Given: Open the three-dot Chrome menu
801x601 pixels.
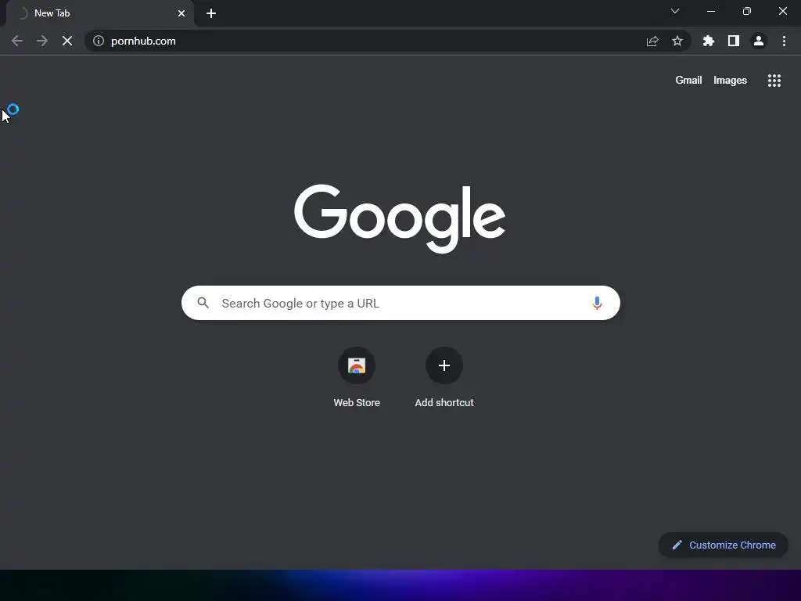Looking at the screenshot, I should pos(784,41).
